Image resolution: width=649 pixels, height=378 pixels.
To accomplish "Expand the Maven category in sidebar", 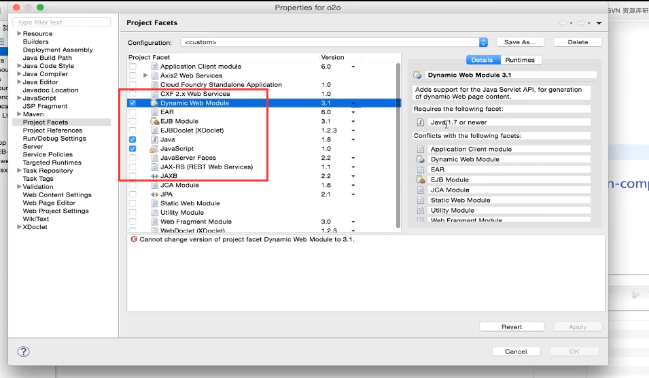I will pos(19,114).
